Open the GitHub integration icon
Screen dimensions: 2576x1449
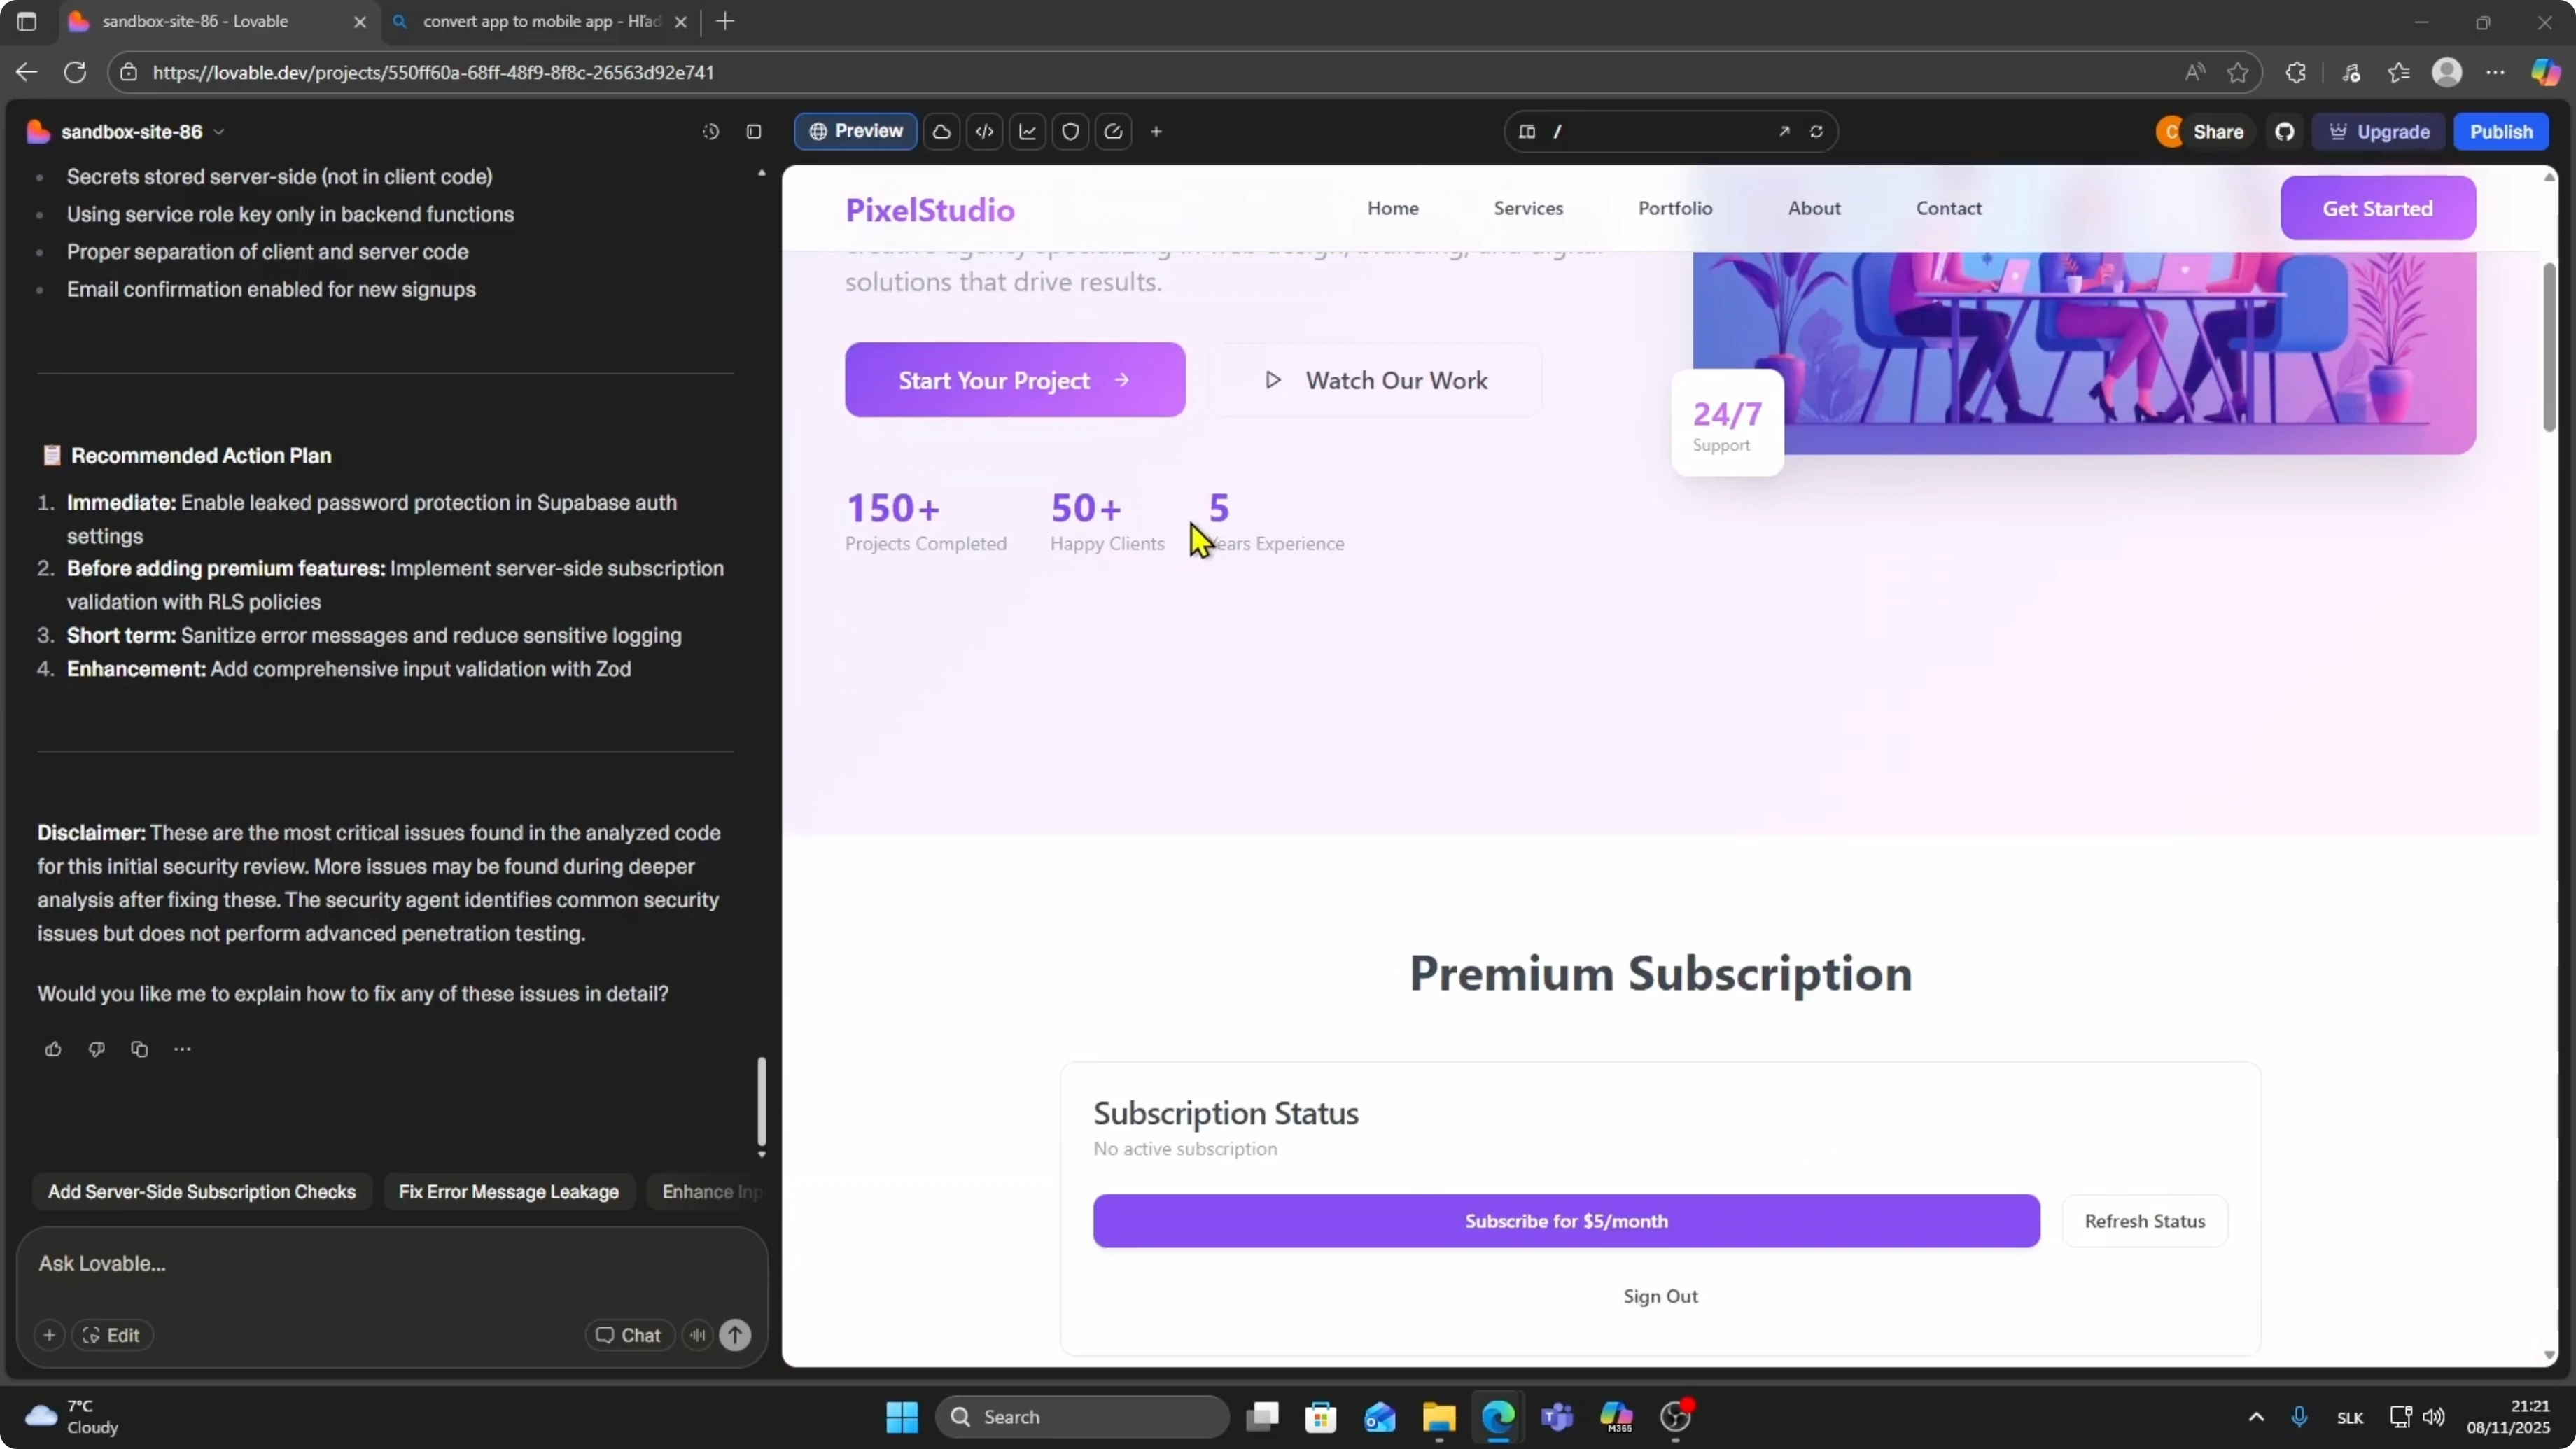coord(2285,131)
